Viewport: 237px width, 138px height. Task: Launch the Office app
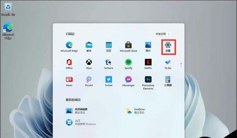click(69, 64)
